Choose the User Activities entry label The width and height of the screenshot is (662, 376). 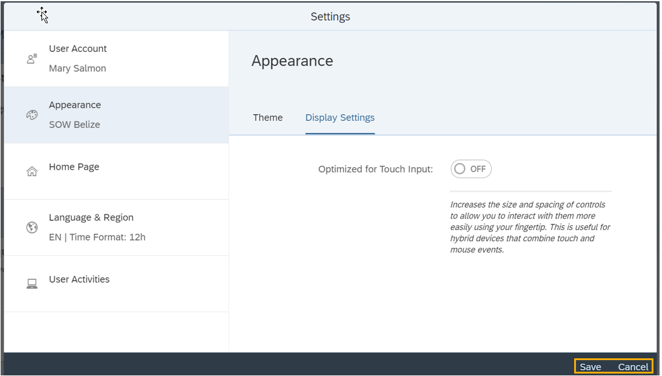[79, 280]
